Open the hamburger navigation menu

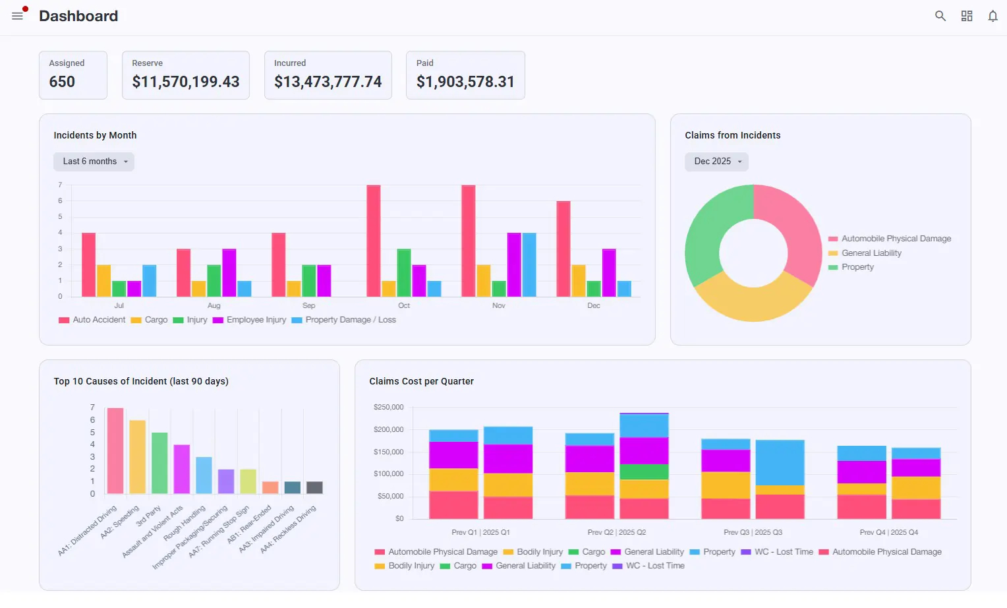[x=18, y=16]
